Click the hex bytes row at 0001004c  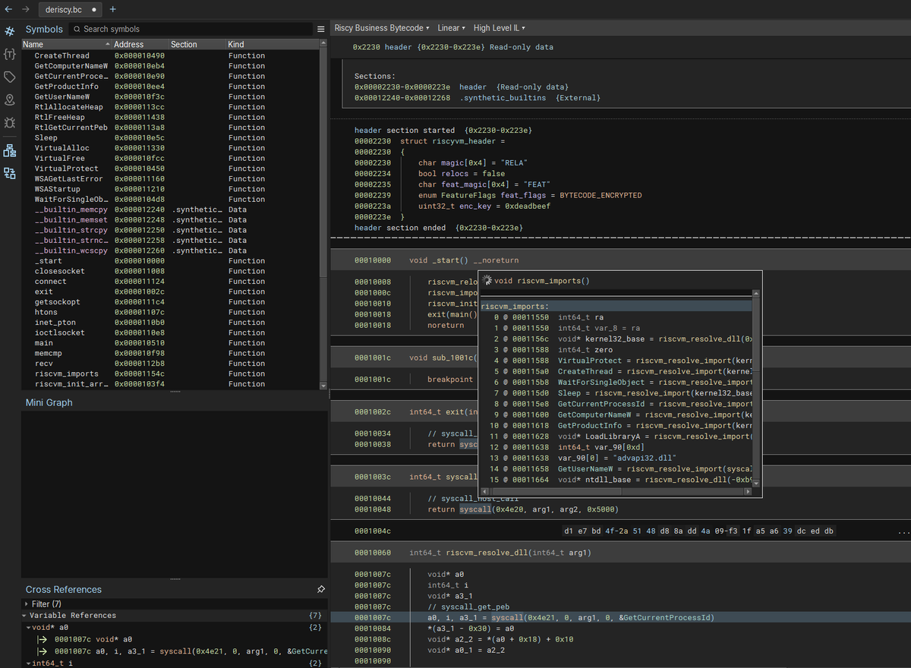click(x=698, y=531)
